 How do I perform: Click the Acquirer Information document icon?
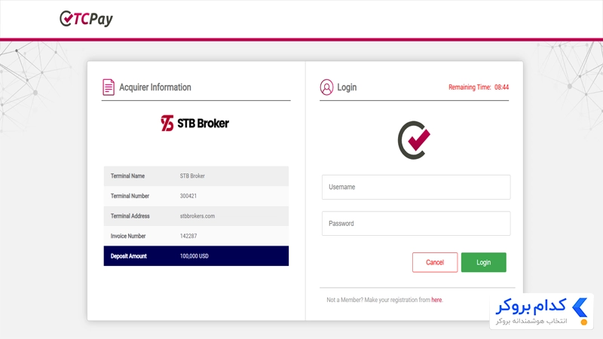click(x=109, y=87)
